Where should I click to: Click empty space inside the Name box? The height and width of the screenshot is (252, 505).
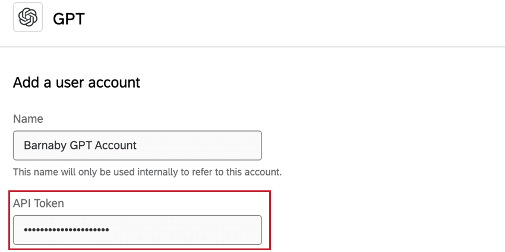(x=202, y=145)
